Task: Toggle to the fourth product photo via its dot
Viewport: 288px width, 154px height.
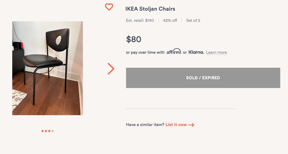Action: (53, 131)
